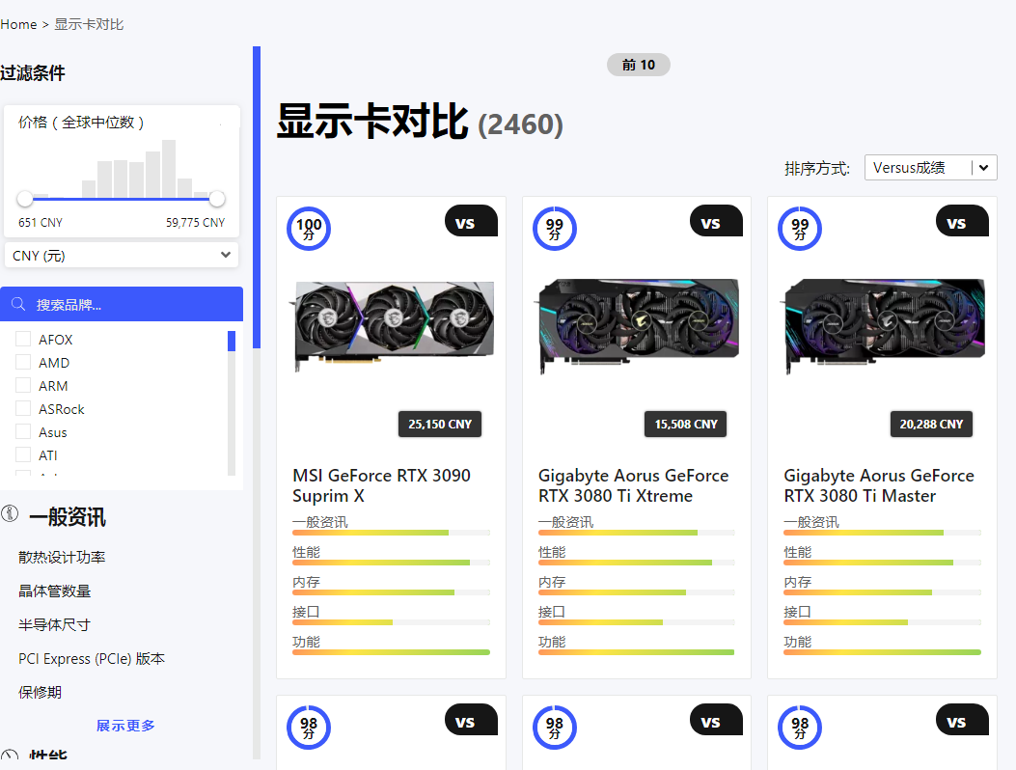Click the 显示卡对比 breadcrumb
Image resolution: width=1016 pixels, height=770 pixels.
click(89, 25)
